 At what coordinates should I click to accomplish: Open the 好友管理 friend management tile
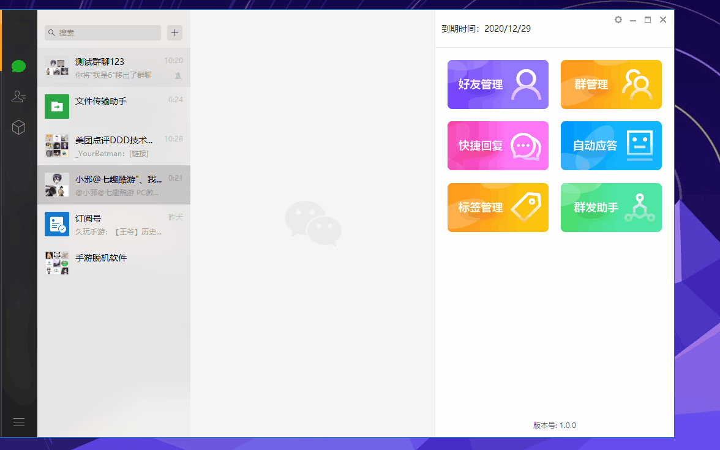click(x=498, y=84)
